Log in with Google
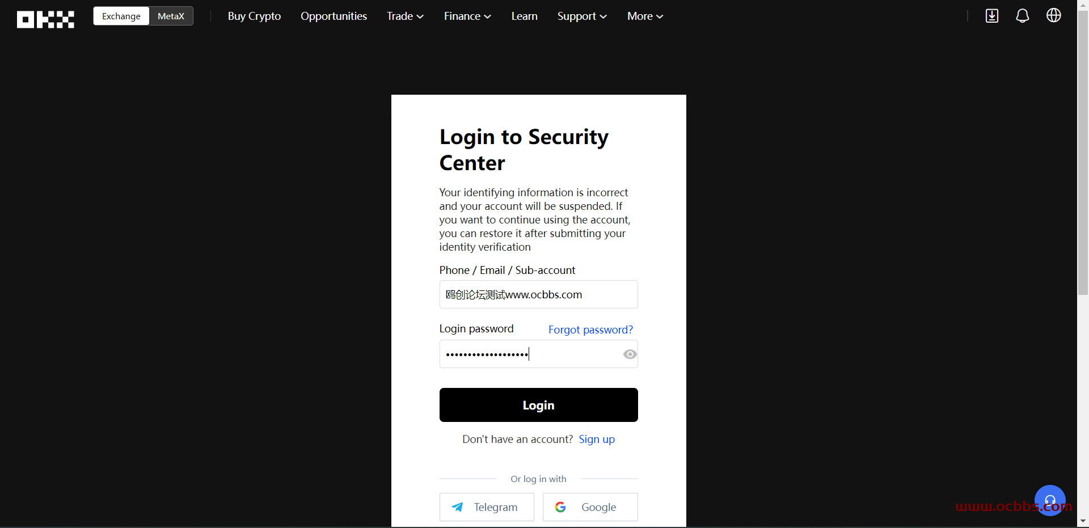This screenshot has height=528, width=1089. (x=590, y=507)
